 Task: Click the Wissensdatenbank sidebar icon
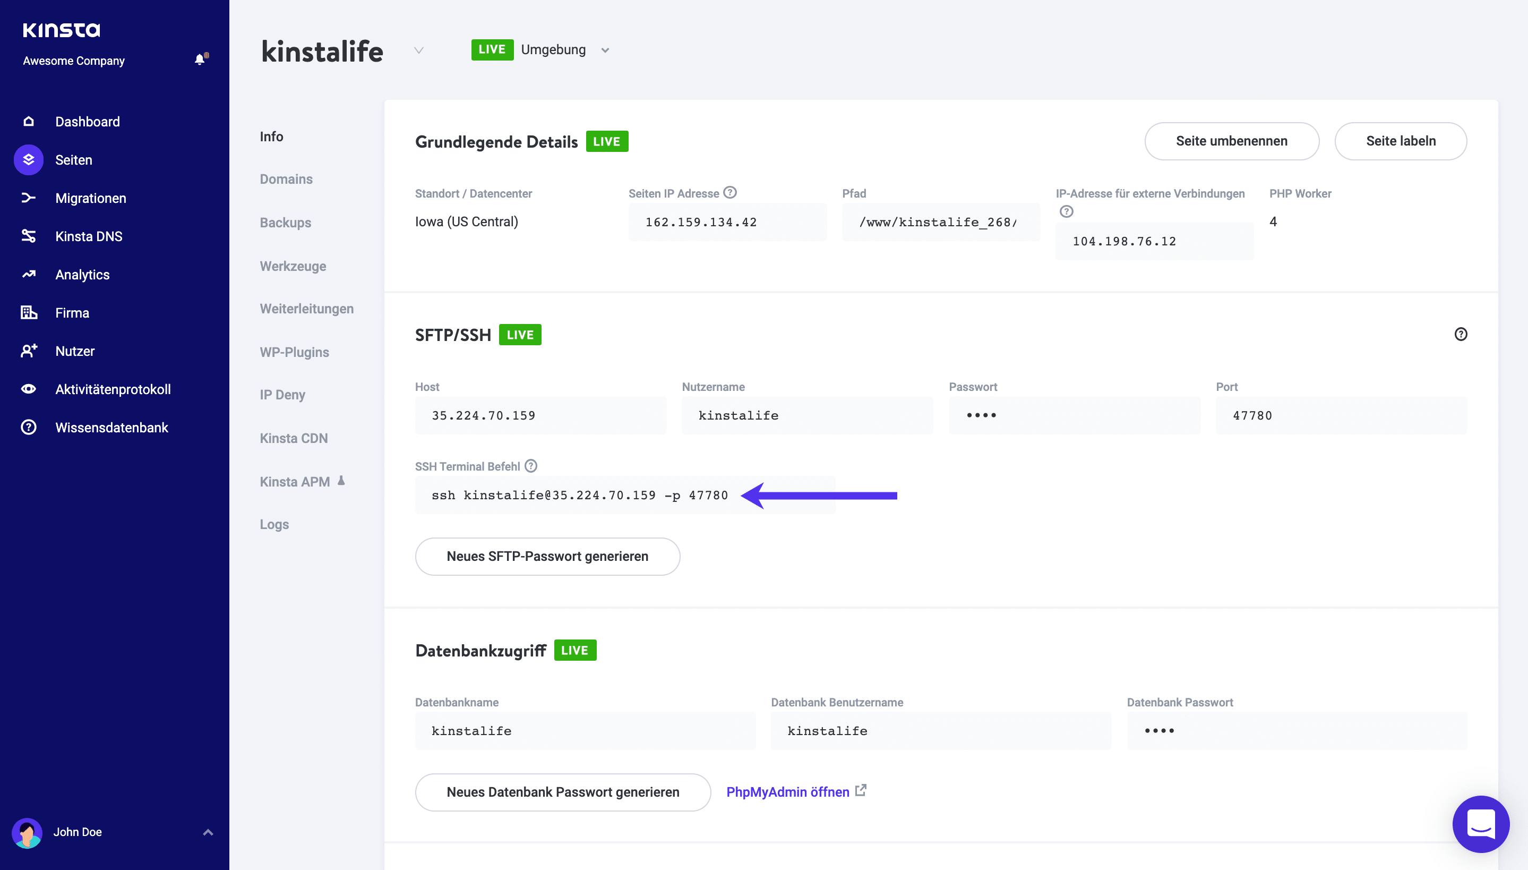(29, 427)
